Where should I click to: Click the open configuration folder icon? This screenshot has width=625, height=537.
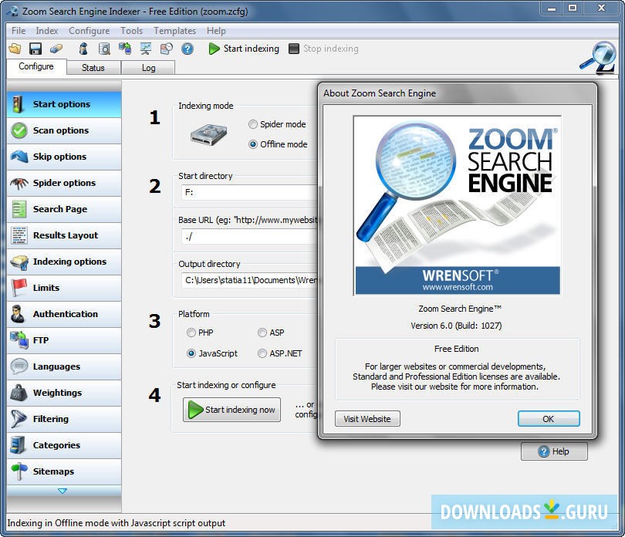(15, 49)
